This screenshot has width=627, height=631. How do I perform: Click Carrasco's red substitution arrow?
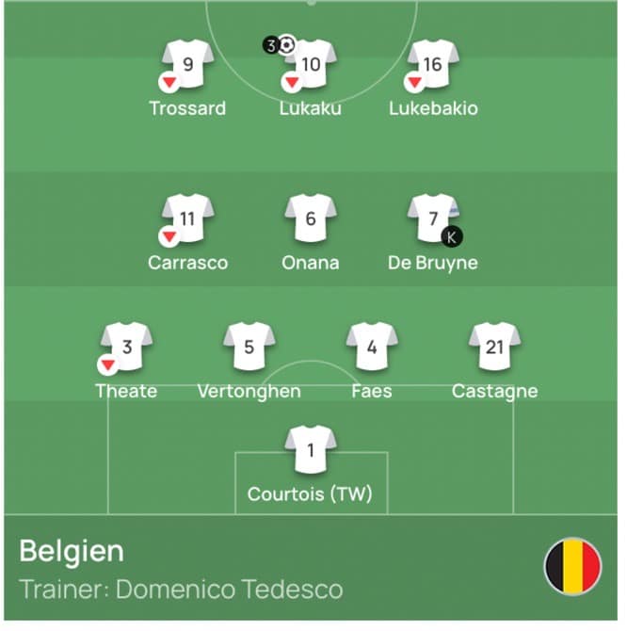click(169, 236)
